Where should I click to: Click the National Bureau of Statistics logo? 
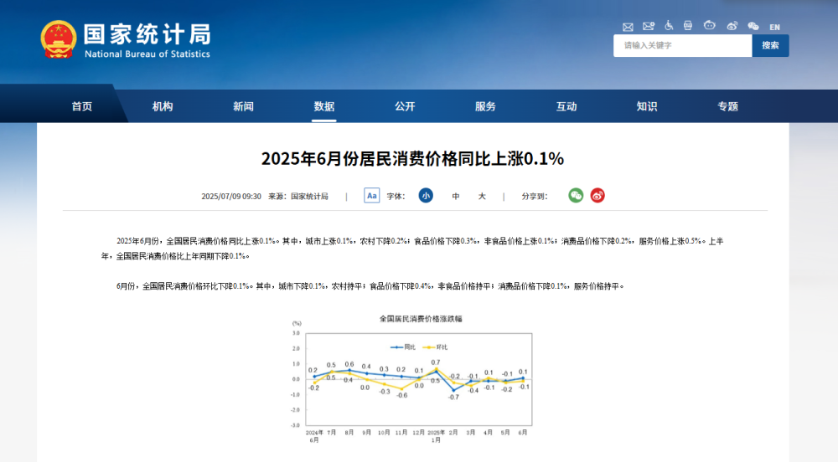click(x=126, y=40)
